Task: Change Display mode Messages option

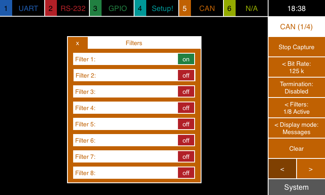Action: coord(297,128)
